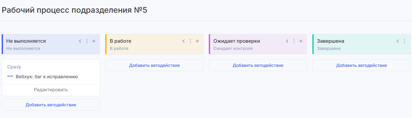The height and width of the screenshot is (118, 412).
Task: Click plus icon in В работе column
Action: (197, 41)
